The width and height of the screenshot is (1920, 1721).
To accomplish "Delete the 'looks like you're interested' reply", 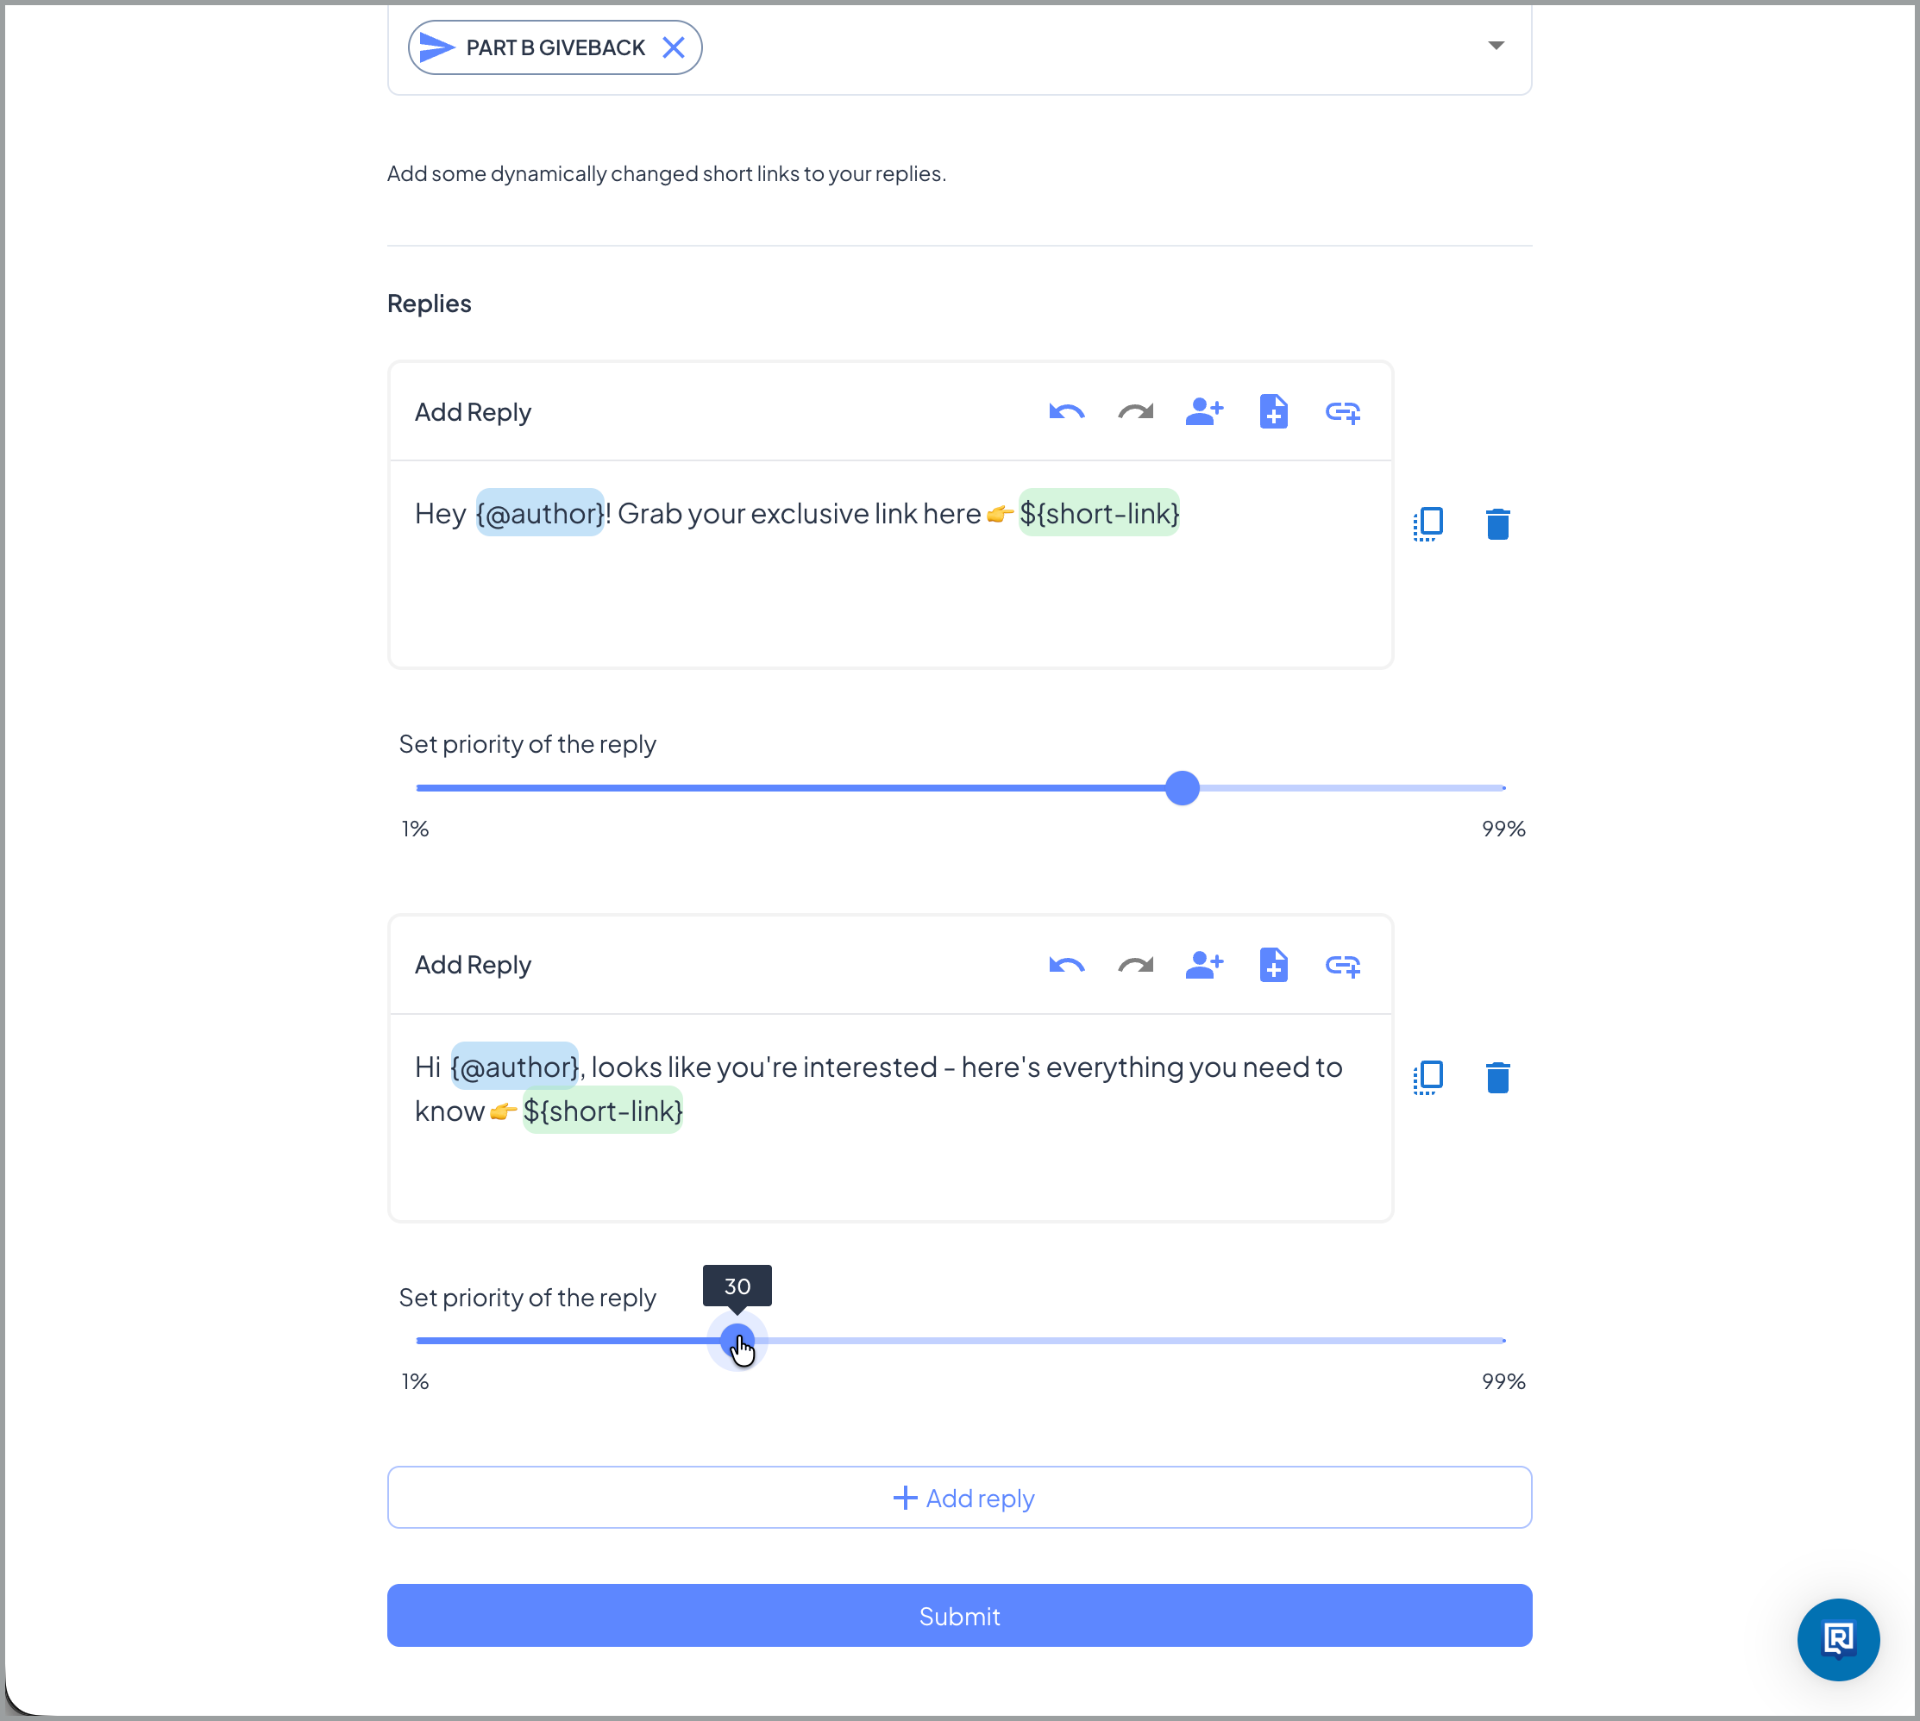I will (1497, 1077).
